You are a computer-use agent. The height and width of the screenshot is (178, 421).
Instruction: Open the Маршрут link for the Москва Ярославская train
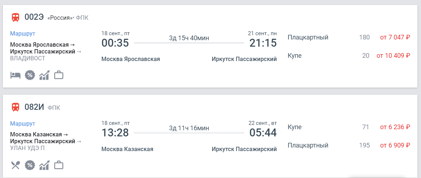[x=22, y=34]
